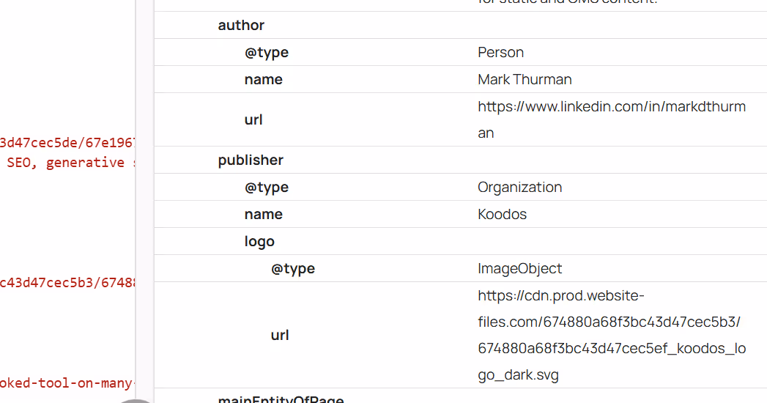Click the code line containing 'SEO, generative'
Screen dimensions: 767x403
click(70, 163)
